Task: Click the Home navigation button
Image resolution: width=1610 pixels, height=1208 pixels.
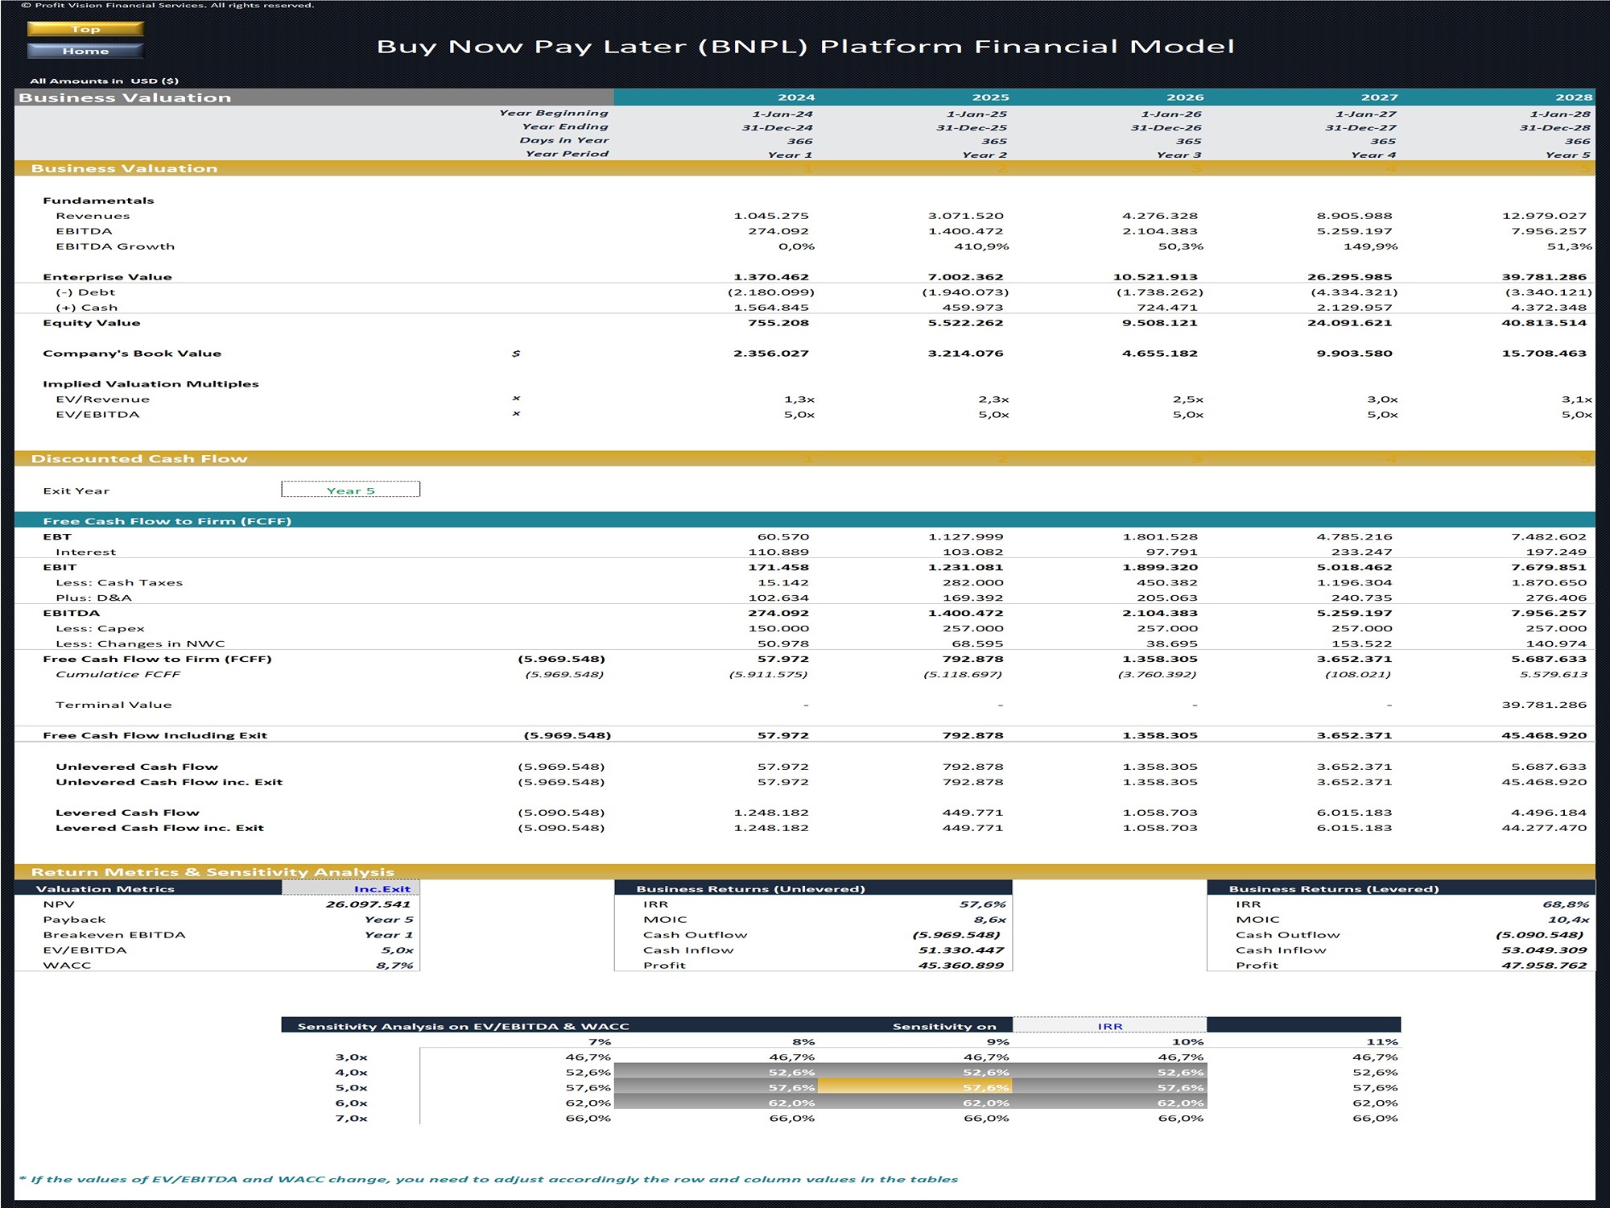Action: [x=85, y=51]
